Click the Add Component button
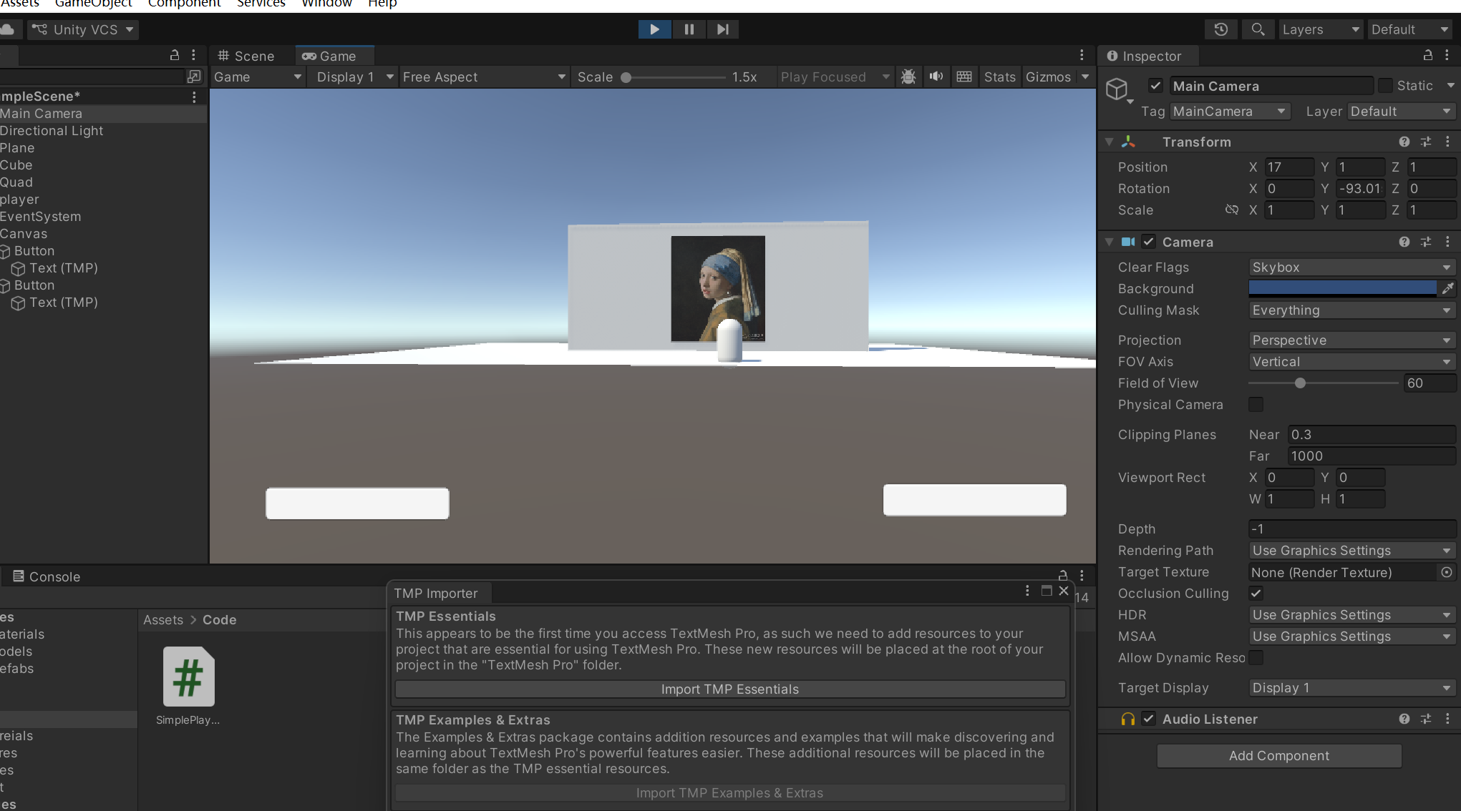 [1278, 755]
